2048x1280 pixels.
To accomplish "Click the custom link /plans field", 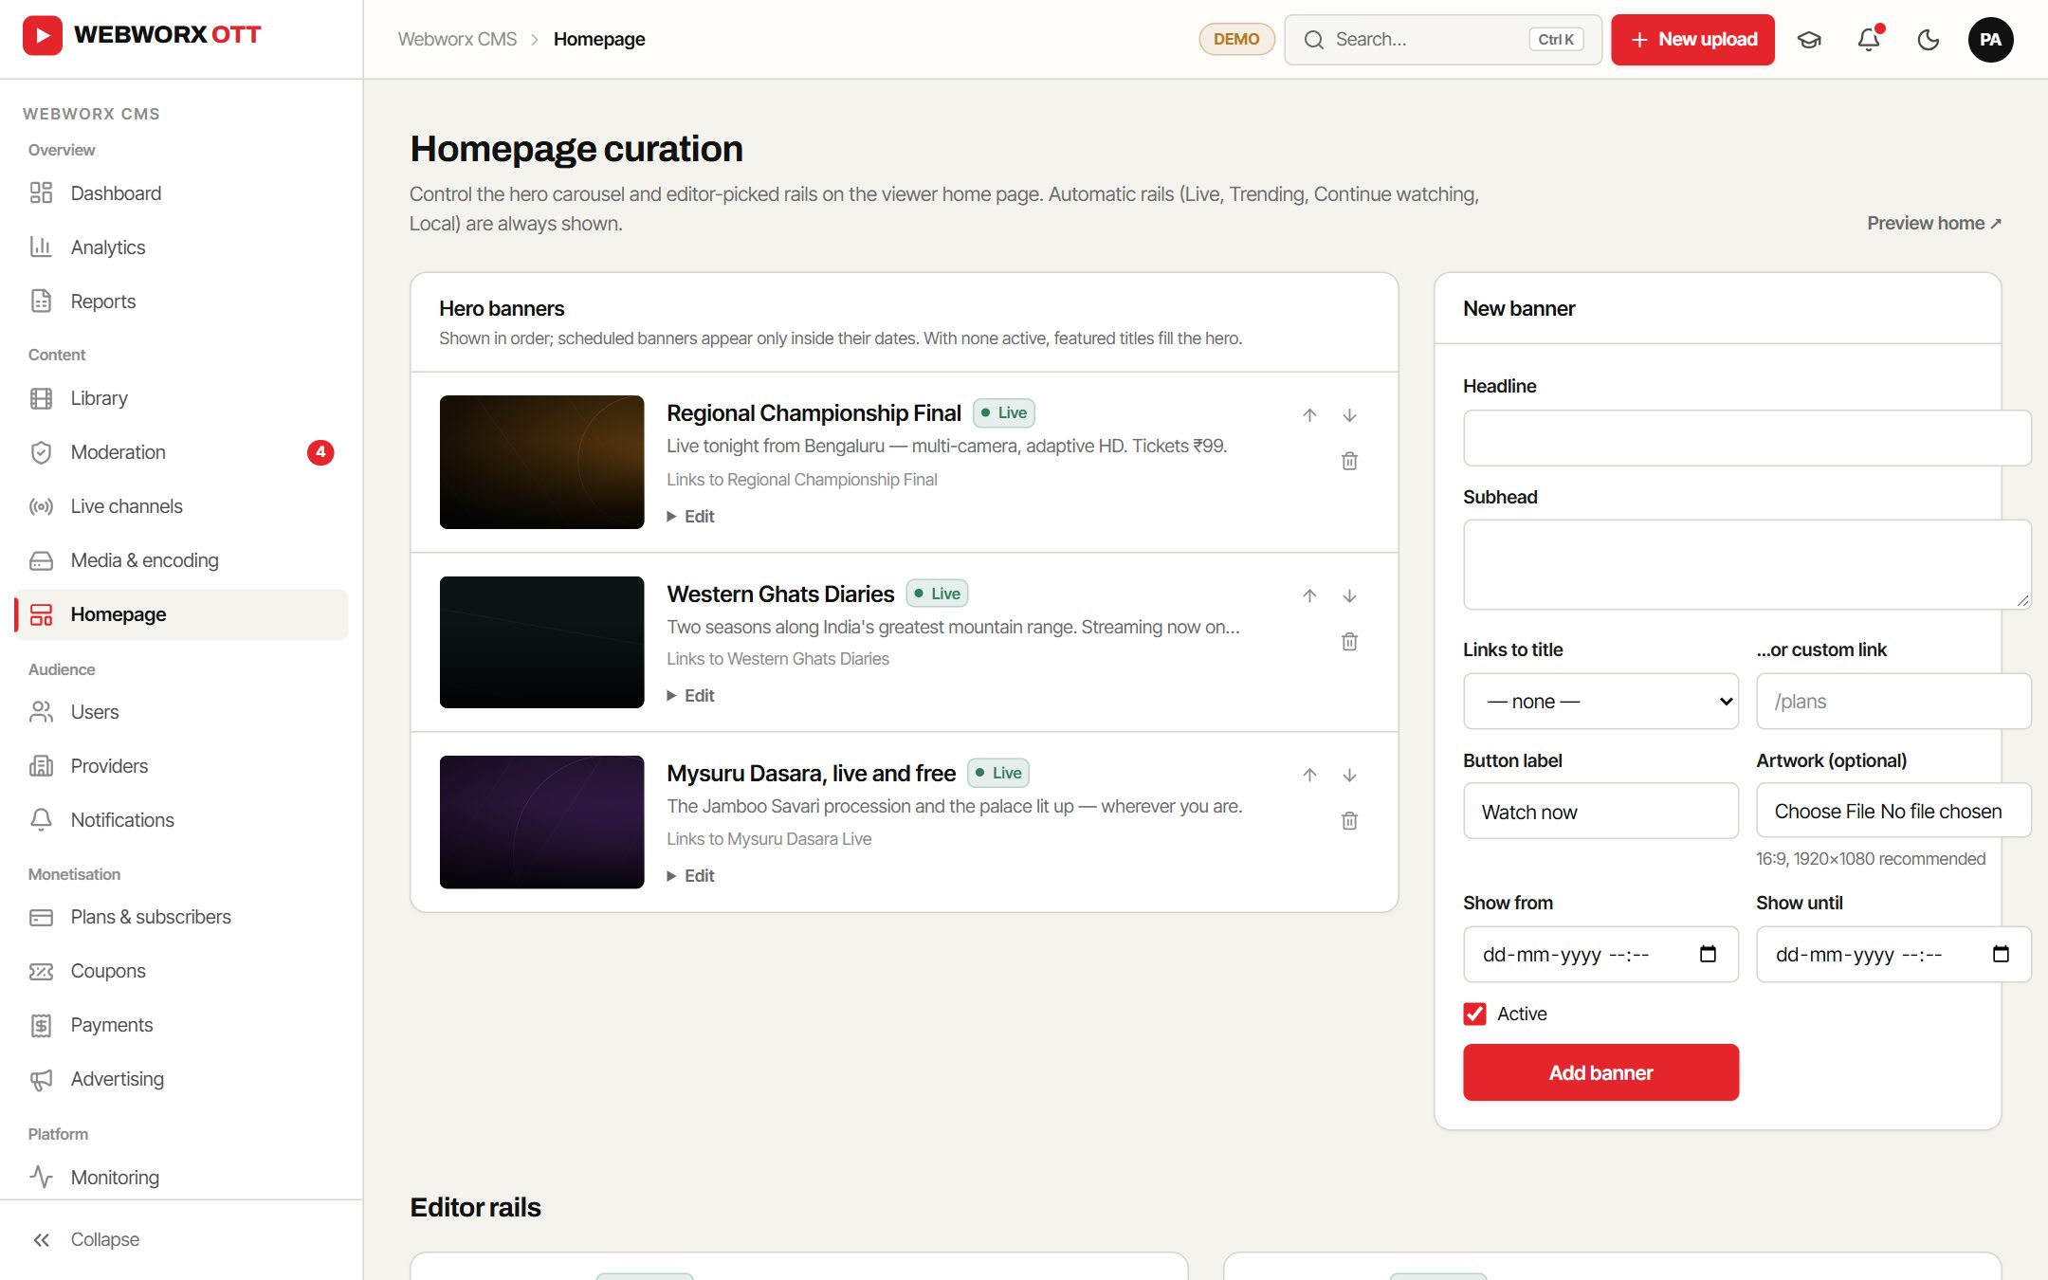I will [x=1893, y=702].
